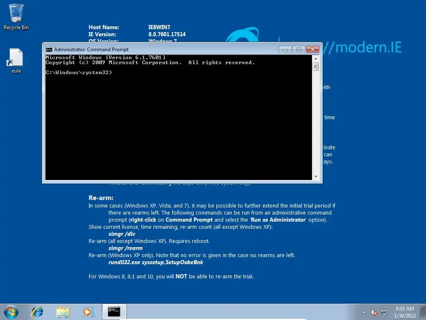
Task: Close the Administrator: Command Prompt window
Action: (312, 50)
